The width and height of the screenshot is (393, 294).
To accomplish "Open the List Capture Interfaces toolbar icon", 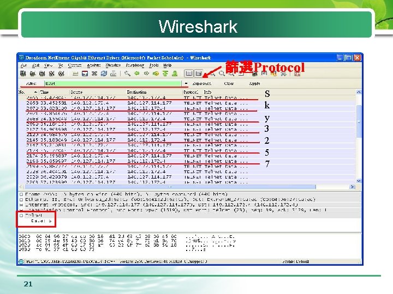I will point(23,73).
